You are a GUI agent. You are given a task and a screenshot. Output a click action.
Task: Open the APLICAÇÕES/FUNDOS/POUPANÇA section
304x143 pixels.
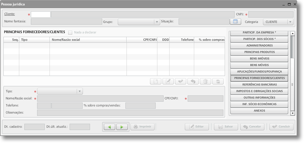pyautogui.click(x=259, y=72)
